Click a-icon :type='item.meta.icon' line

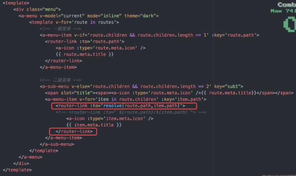(110, 119)
